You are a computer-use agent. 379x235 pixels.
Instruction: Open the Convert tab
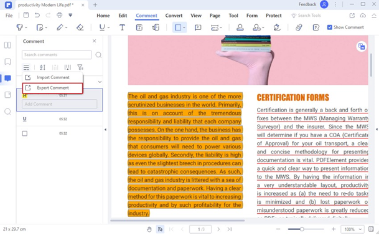pyautogui.click(x=174, y=16)
